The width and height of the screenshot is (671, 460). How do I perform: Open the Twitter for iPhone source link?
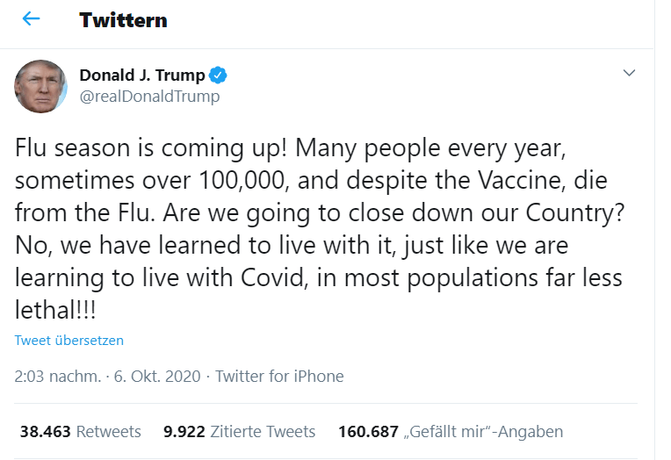tap(279, 377)
